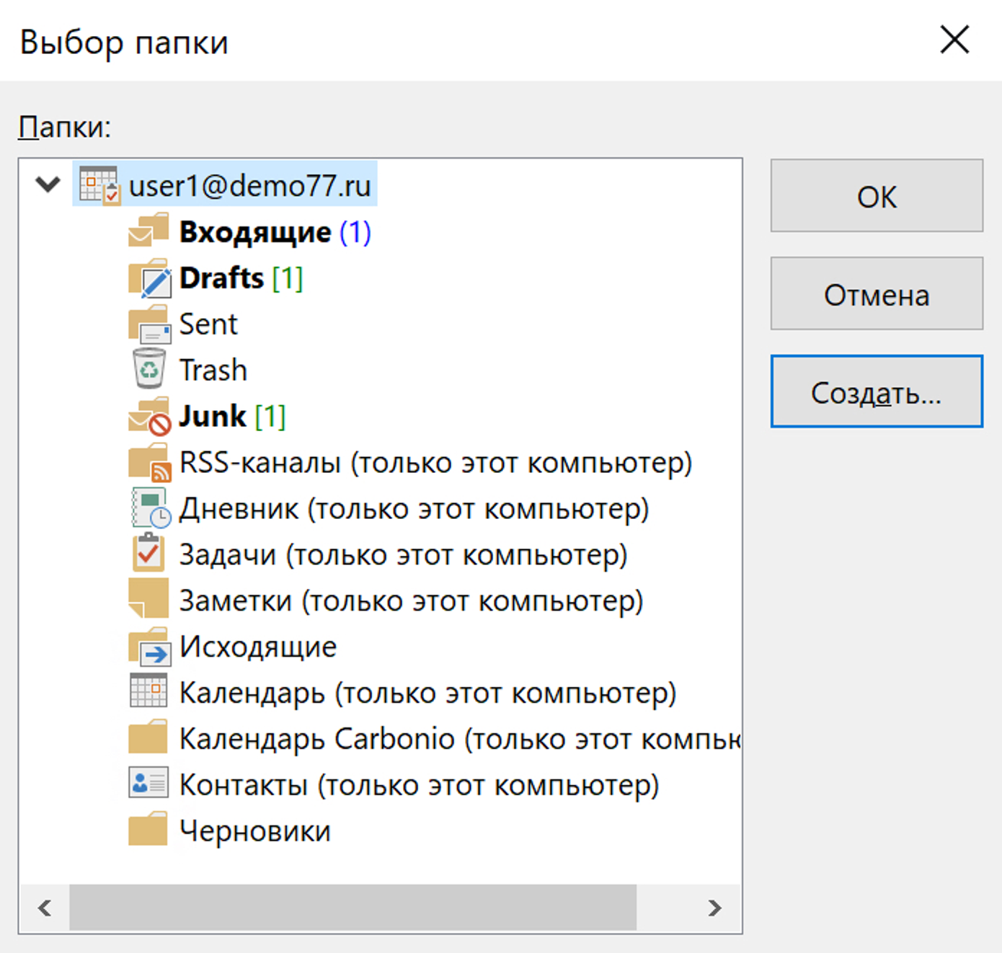Collapse the user1@demo77.ru account tree
Viewport: 1002px width, 953px height.
48,185
